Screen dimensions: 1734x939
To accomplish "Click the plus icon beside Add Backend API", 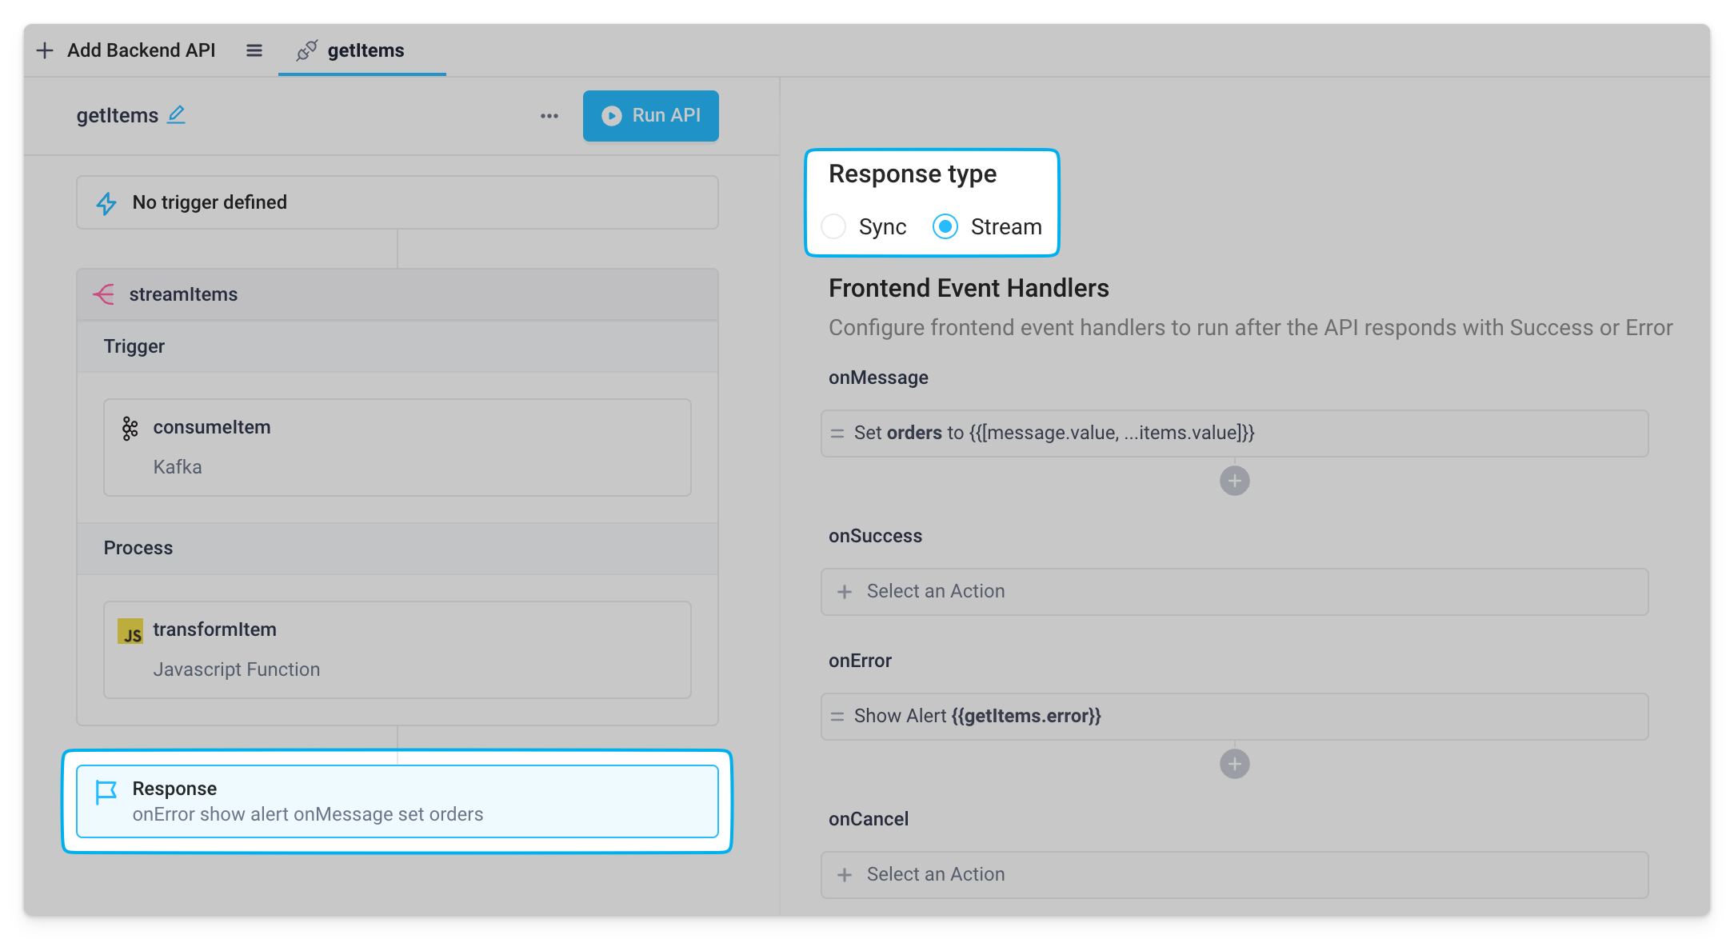I will click(45, 50).
